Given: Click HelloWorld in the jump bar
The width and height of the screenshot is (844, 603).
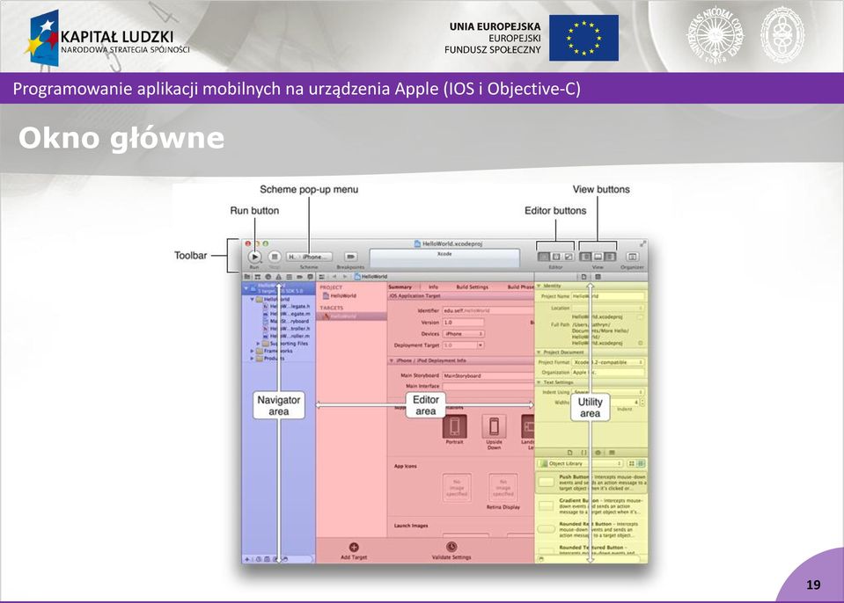Looking at the screenshot, I should click(371, 277).
